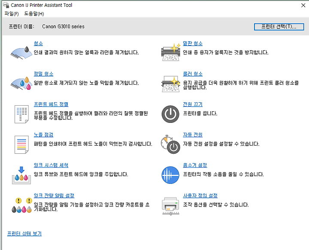Click the Bottom Plate Cleaning (밑판 청소) icon
The image size is (309, 250).
[x=171, y=52]
